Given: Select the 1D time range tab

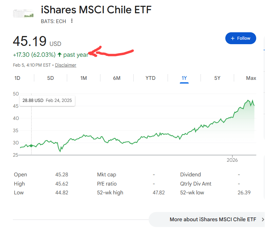Looking at the screenshot, I should tap(17, 78).
